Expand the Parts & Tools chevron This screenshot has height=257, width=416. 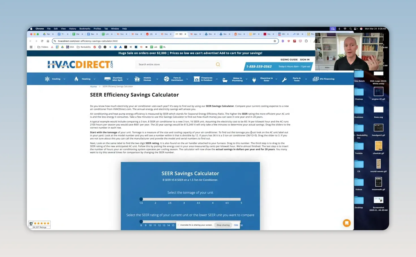tap(306, 79)
